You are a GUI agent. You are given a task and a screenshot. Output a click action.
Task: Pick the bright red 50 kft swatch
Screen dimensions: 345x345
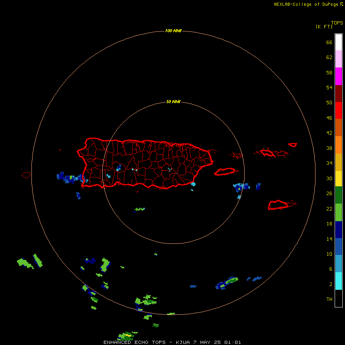(338, 110)
